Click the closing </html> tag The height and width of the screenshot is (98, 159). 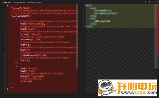click(89, 26)
